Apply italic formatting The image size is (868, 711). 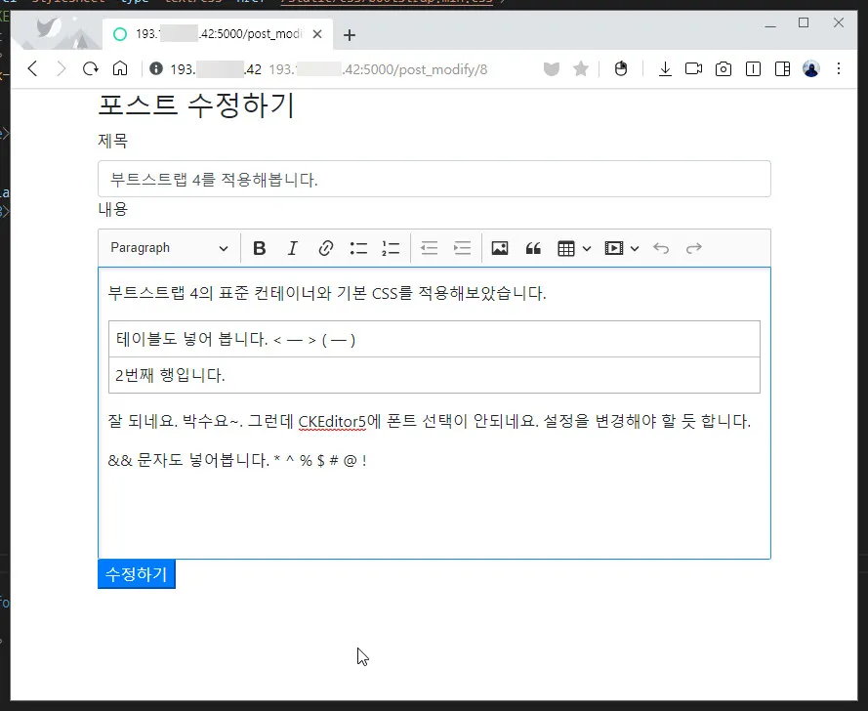pos(293,247)
